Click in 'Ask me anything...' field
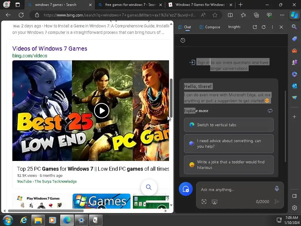 tap(236, 190)
